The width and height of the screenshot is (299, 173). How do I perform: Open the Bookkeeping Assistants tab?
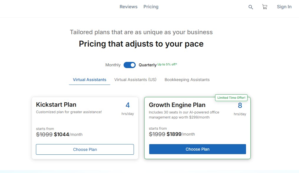click(187, 80)
